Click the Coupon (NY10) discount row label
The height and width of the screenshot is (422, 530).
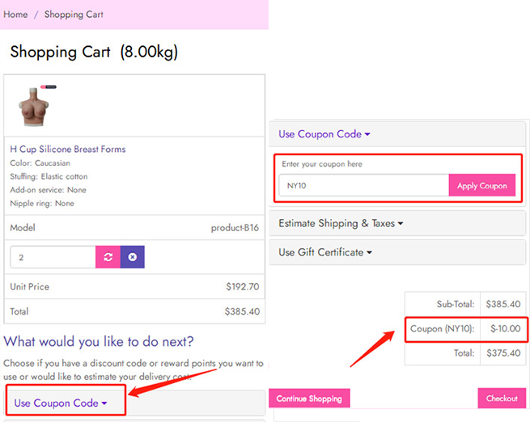(443, 329)
